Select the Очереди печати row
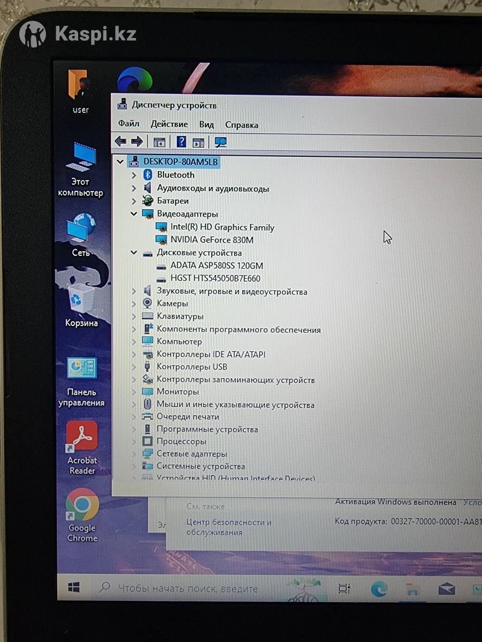 187,417
